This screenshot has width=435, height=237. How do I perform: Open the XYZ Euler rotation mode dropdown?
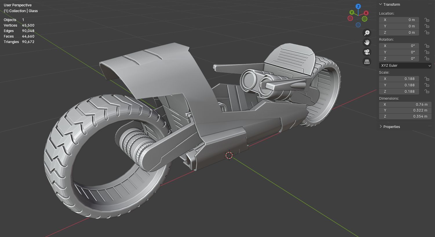(405, 66)
